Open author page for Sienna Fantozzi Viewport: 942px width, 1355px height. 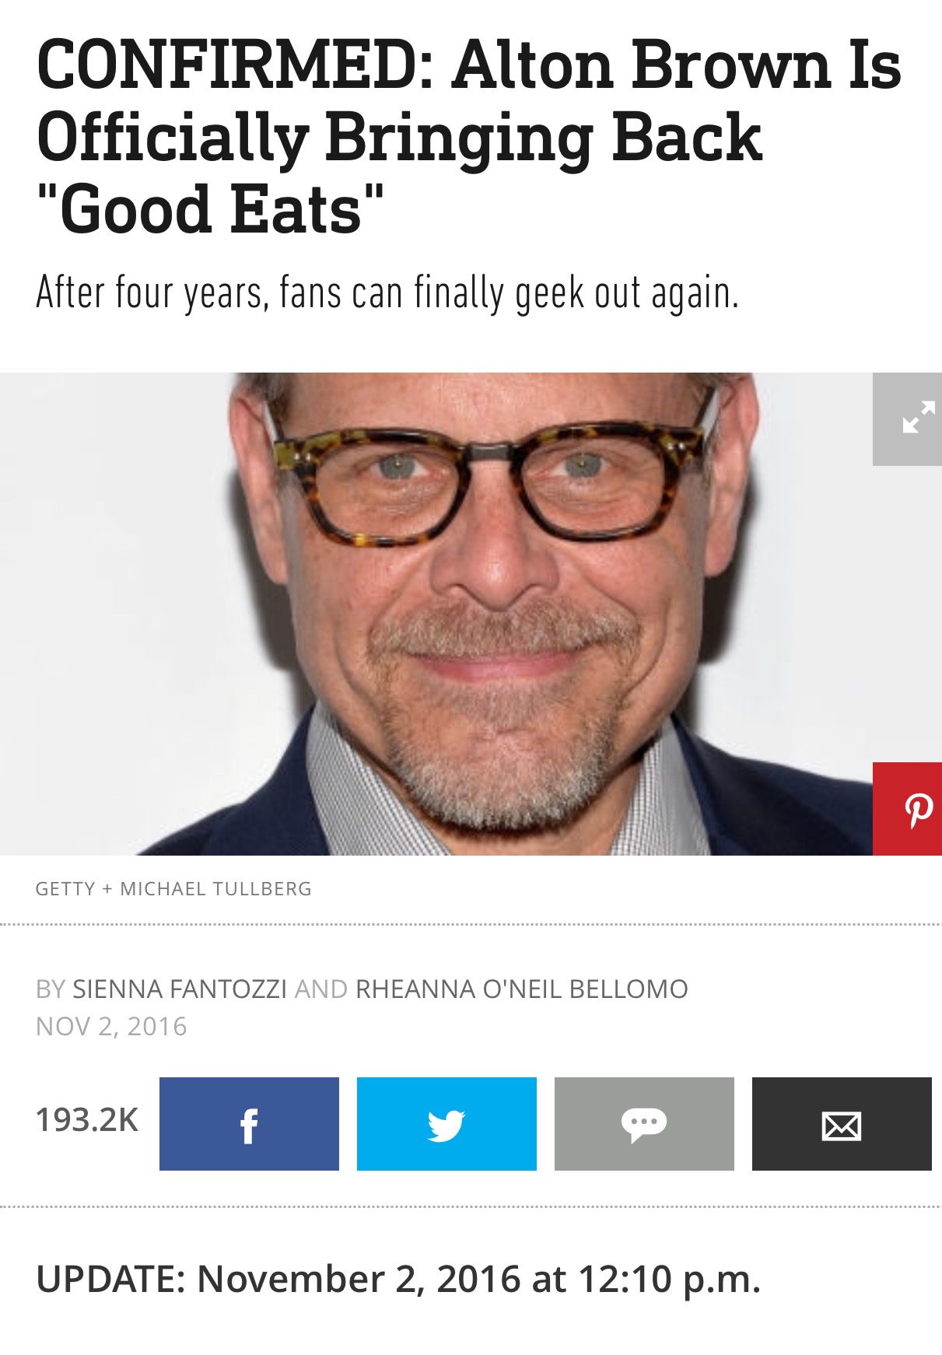180,989
